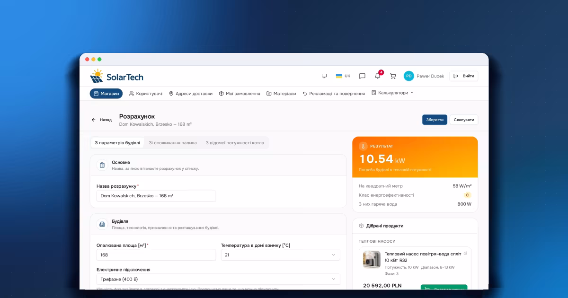Open the shopping cart icon in header

[393, 76]
